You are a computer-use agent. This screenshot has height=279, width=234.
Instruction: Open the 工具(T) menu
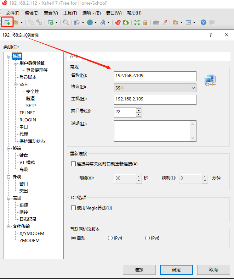point(70,13)
